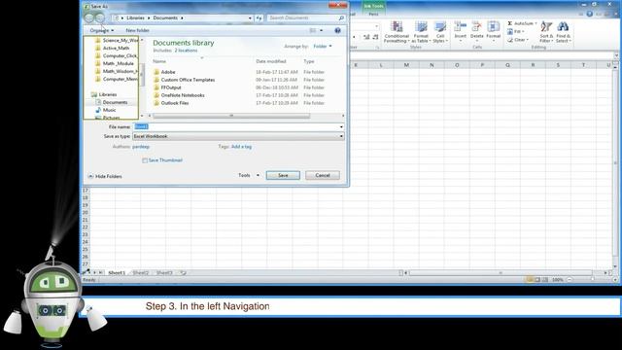Image resolution: width=622 pixels, height=350 pixels.
Task: Click Documents in the address breadcrumb
Action: point(165,17)
